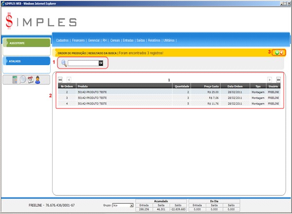The height and width of the screenshot is (214, 292).
Task: Sort by Usuário column header
Action: [273, 87]
